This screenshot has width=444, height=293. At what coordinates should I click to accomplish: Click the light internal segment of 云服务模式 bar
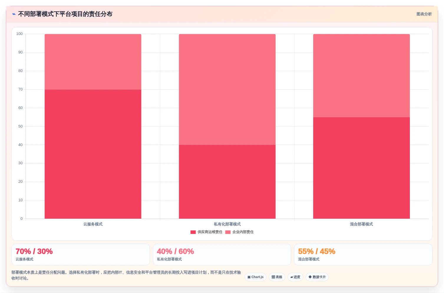pyautogui.click(x=93, y=62)
